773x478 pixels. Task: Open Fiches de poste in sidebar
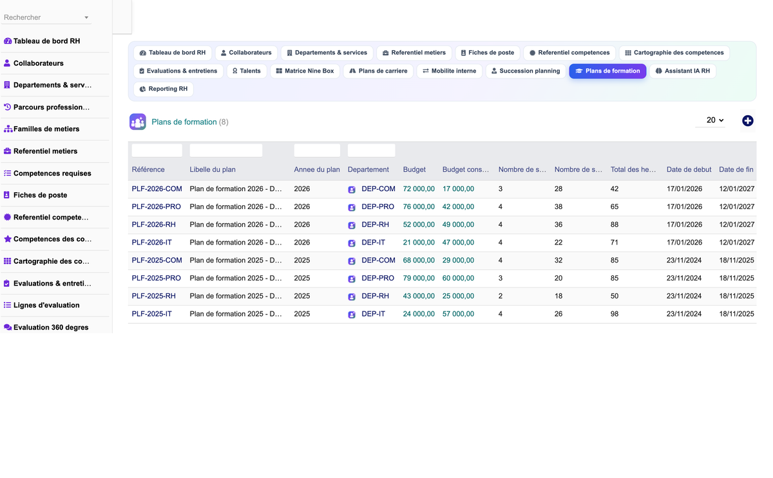tap(55, 195)
